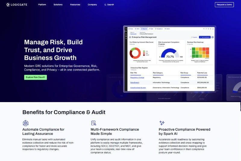This screenshot has width=241, height=161.
Task: Click the High legend red swatch
Action: point(144,53)
